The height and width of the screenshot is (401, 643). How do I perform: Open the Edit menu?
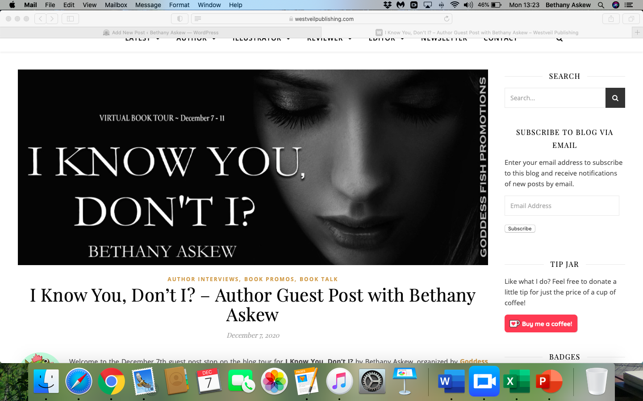click(x=69, y=5)
